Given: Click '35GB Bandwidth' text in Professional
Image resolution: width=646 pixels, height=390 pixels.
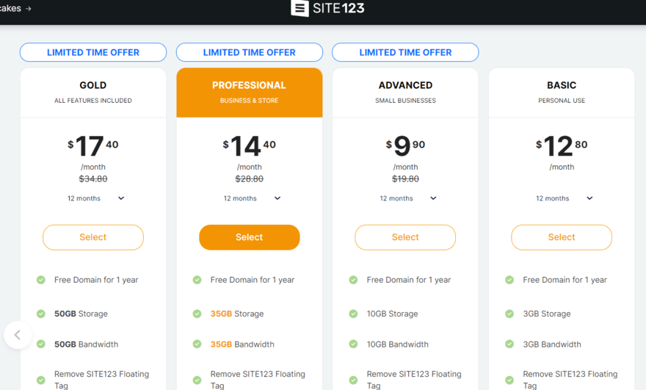Looking at the screenshot, I should point(242,344).
